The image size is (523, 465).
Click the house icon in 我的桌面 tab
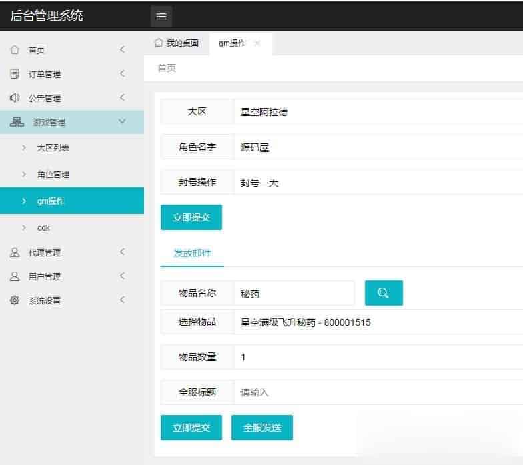(159, 43)
